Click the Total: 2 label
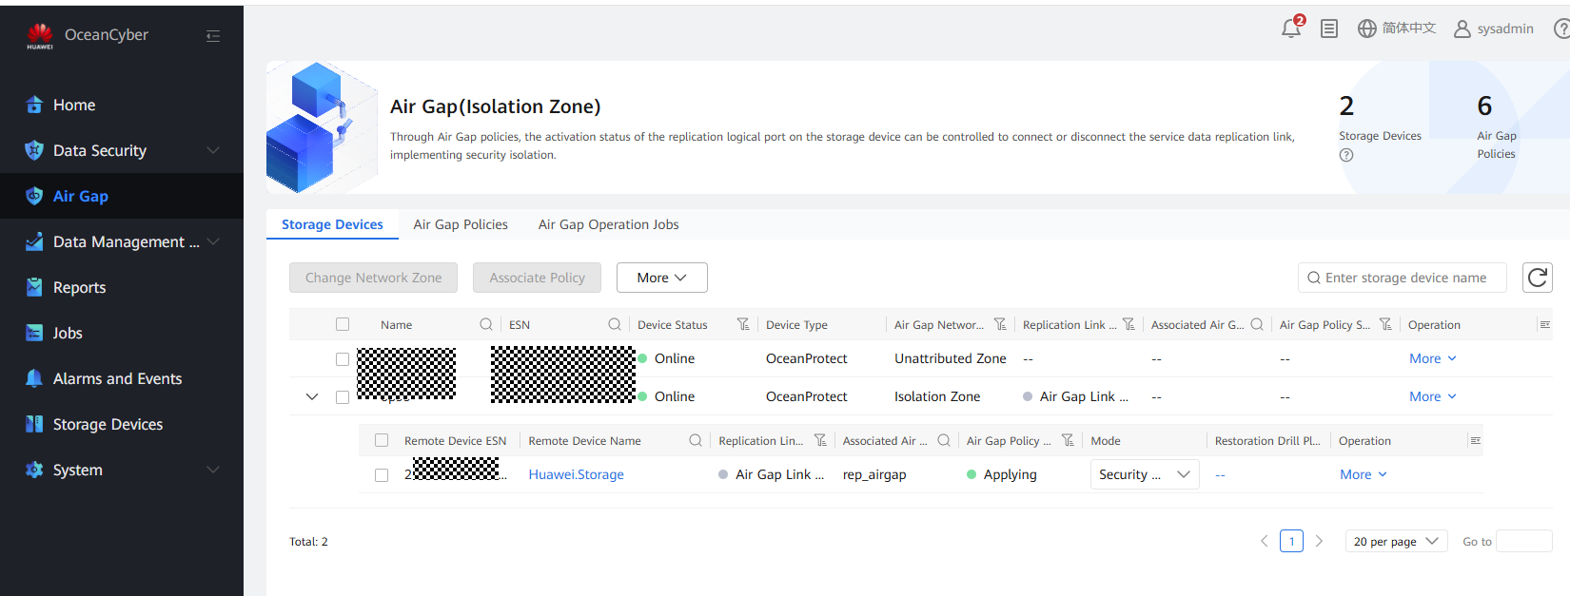Viewport: 1570px width, 596px height. pos(308,542)
